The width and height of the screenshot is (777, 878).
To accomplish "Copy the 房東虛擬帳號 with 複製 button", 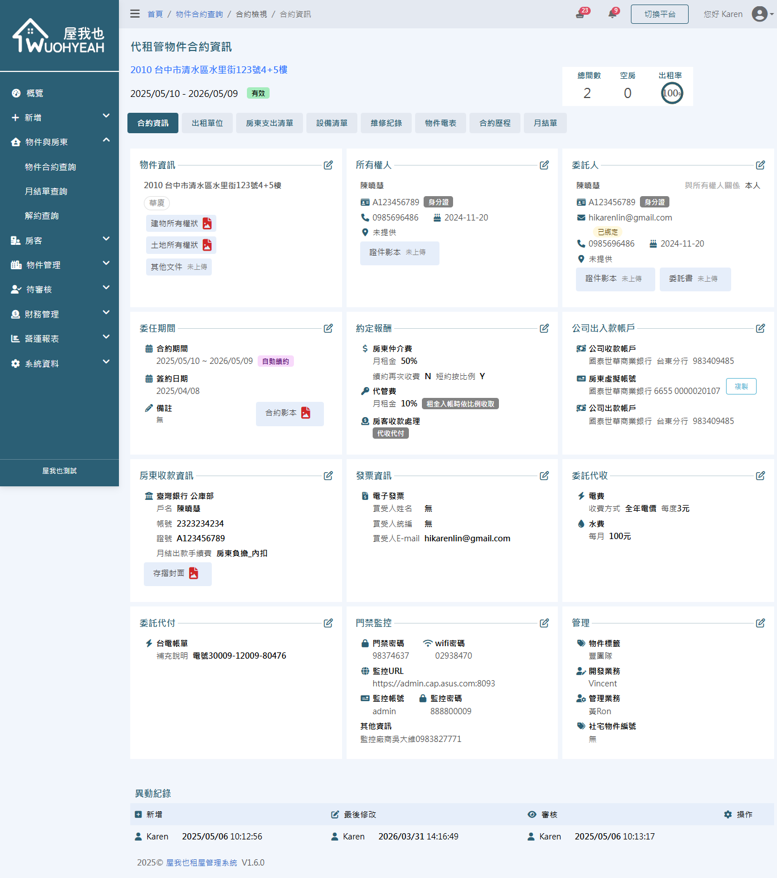I will [x=741, y=387].
